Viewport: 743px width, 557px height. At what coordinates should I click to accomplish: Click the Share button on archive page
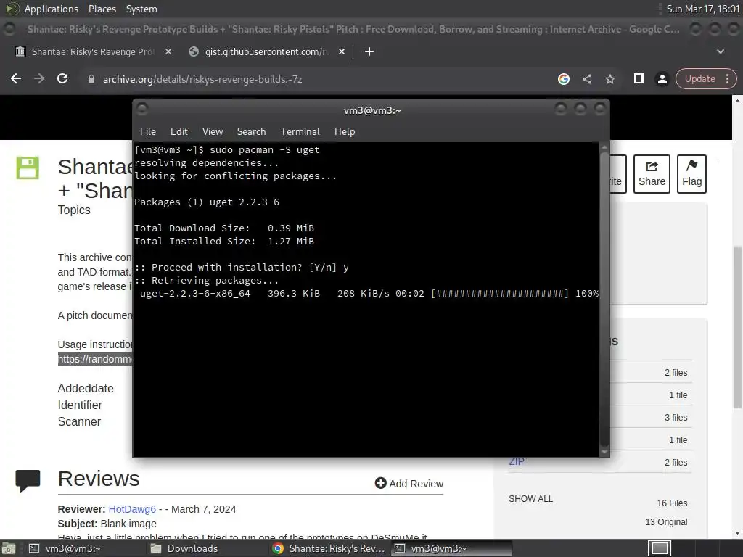[x=652, y=174]
